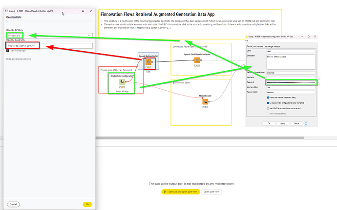Viewport: 337px width, 210px height.
Task: Click the OpenAI Authenticator node icon
Action: pos(148,62)
